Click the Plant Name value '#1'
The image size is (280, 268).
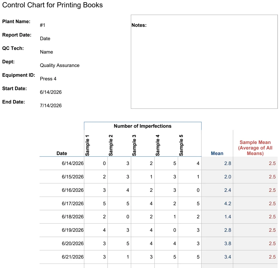click(43, 25)
